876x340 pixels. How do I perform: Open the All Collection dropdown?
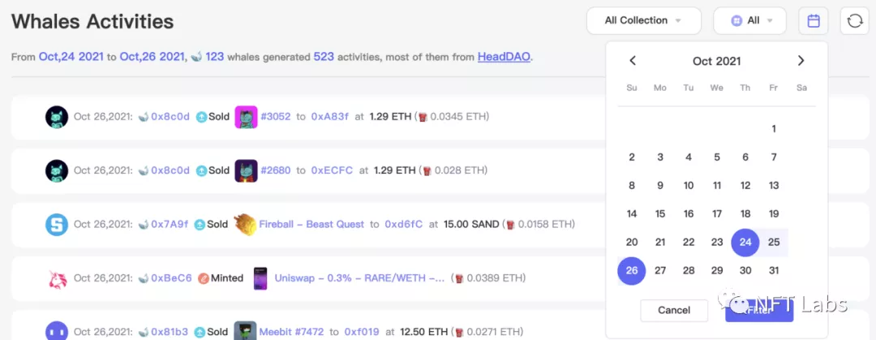[643, 20]
